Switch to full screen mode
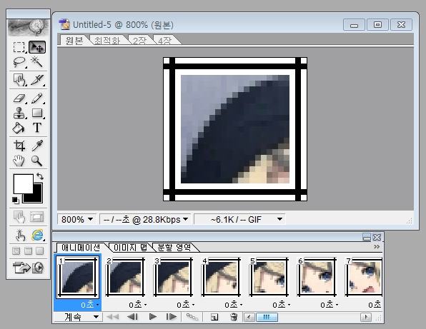Screen dimensions: 426x329 tap(40, 251)
